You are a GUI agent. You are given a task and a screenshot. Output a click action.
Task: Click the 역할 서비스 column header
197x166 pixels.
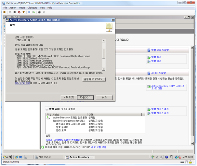coord(67,115)
